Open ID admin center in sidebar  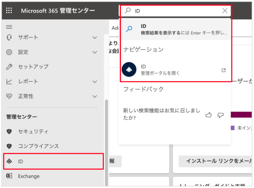pyautogui.click(x=54, y=161)
